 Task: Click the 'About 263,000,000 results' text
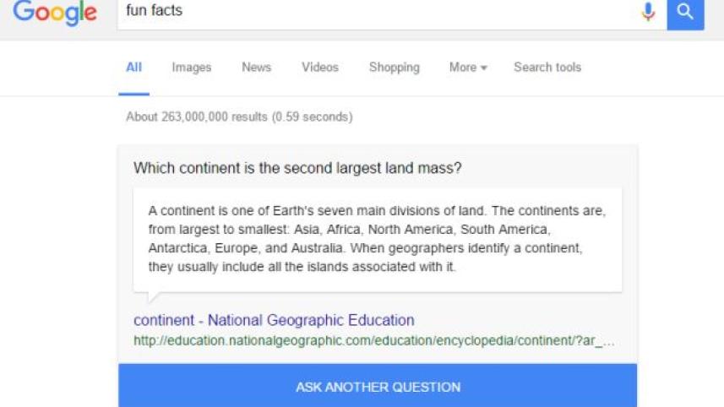click(239, 117)
